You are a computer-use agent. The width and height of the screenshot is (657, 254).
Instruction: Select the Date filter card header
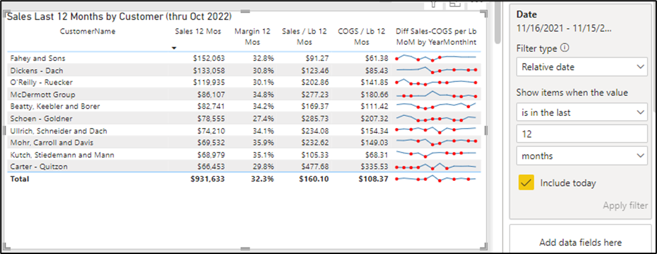click(525, 14)
